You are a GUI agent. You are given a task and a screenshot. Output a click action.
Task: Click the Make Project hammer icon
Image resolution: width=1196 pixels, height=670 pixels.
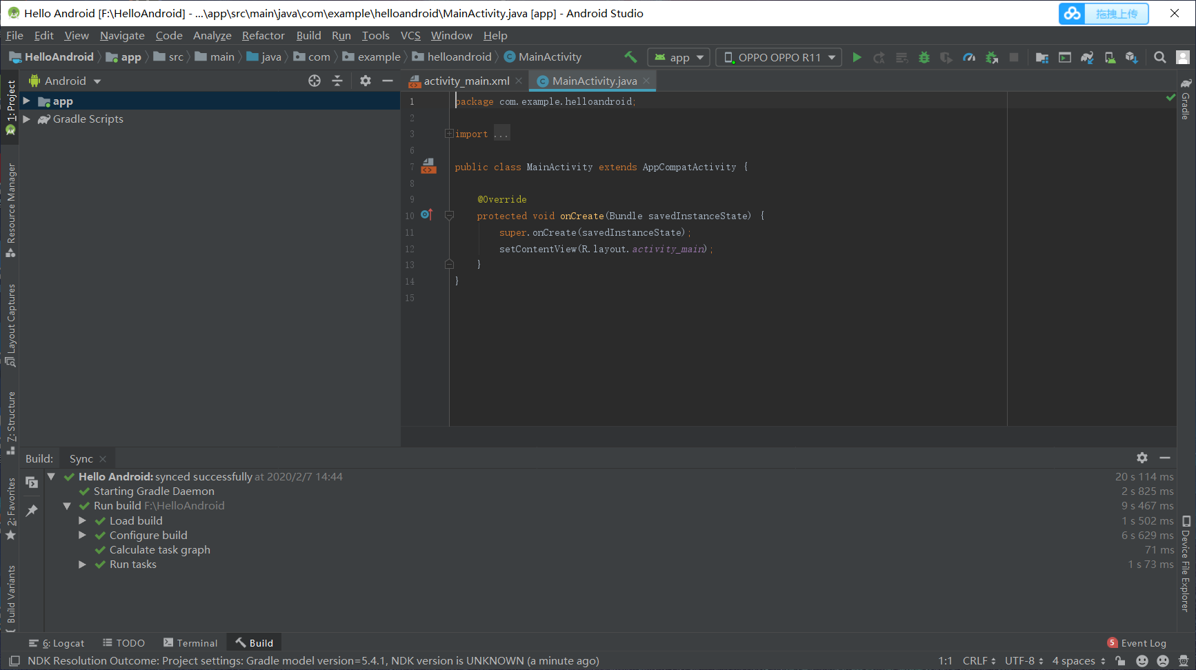click(630, 57)
